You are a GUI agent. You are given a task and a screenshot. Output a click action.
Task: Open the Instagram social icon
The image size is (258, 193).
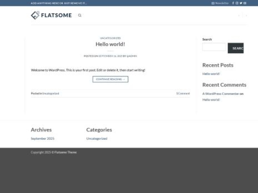(237, 3)
